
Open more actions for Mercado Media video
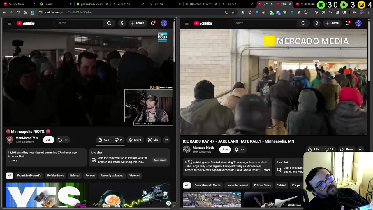[x=361, y=149]
